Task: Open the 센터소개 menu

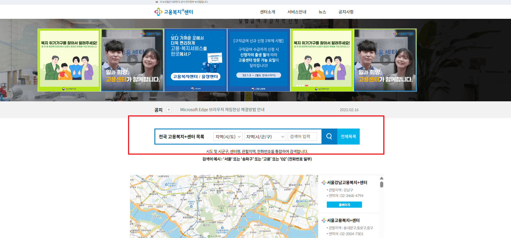Action: click(x=267, y=12)
